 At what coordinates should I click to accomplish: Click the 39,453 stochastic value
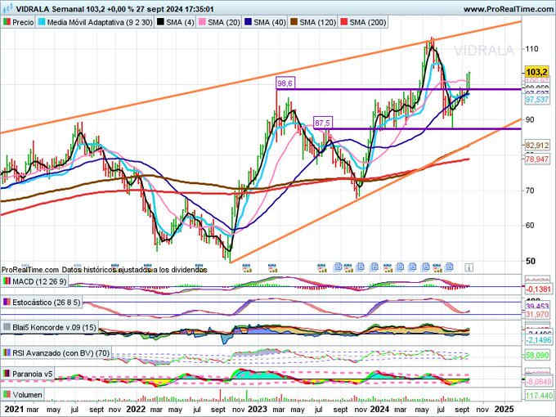click(536, 306)
